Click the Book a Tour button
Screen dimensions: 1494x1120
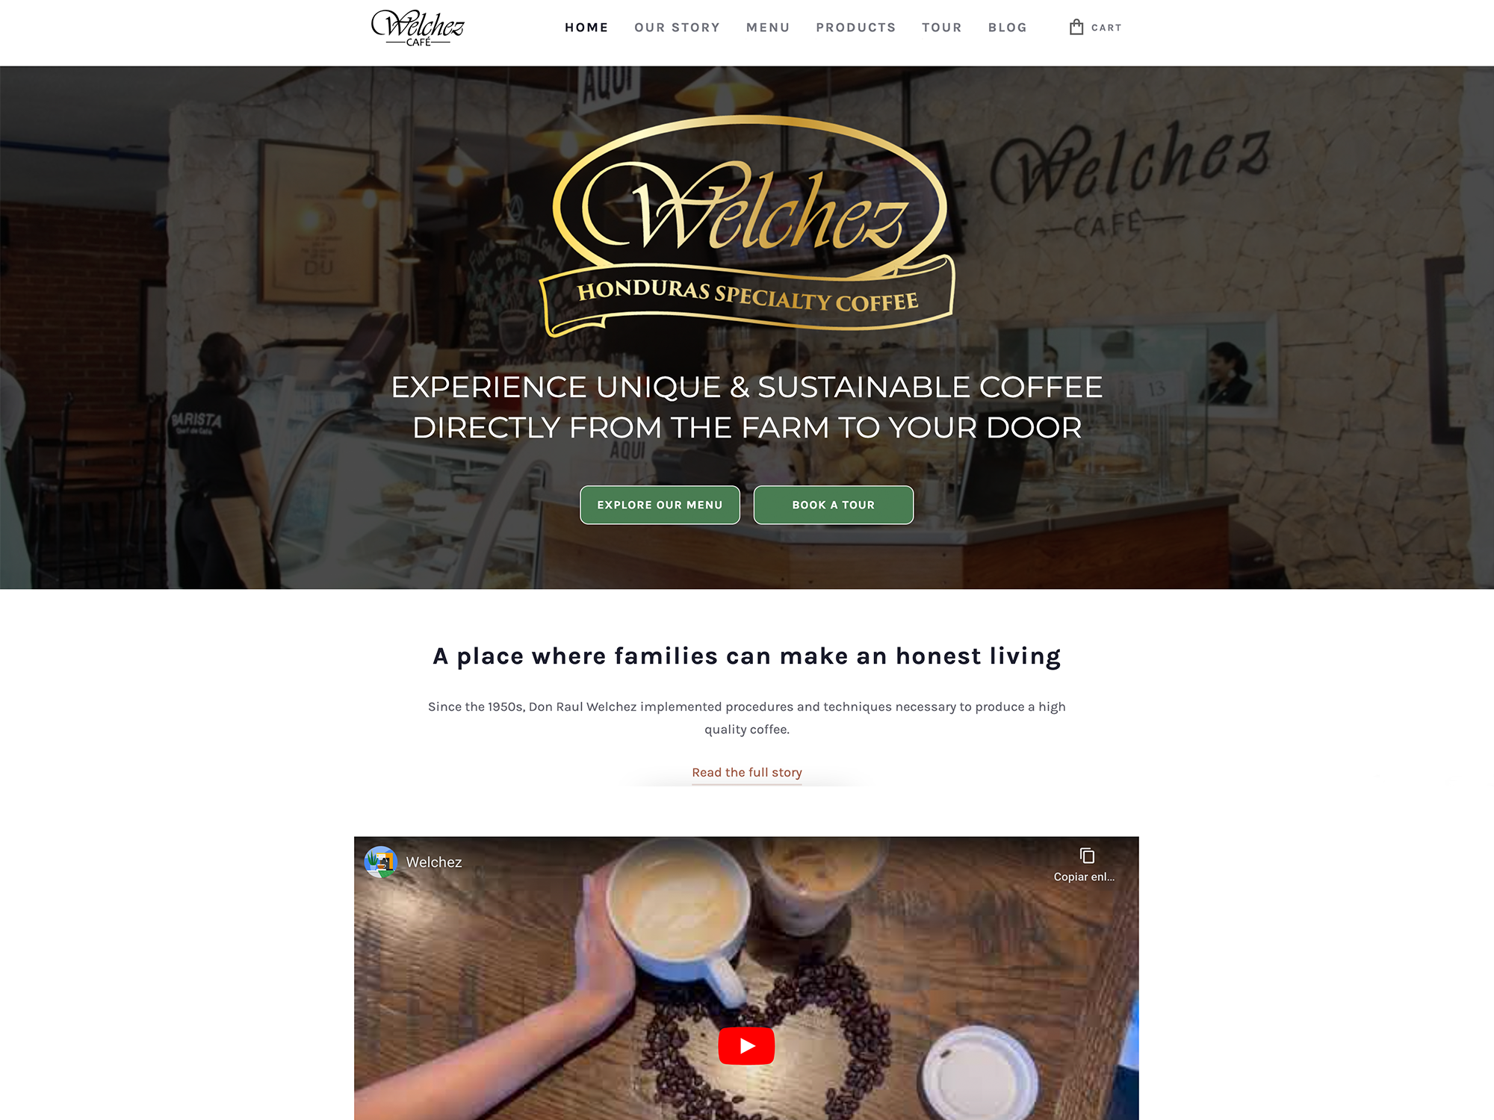833,505
